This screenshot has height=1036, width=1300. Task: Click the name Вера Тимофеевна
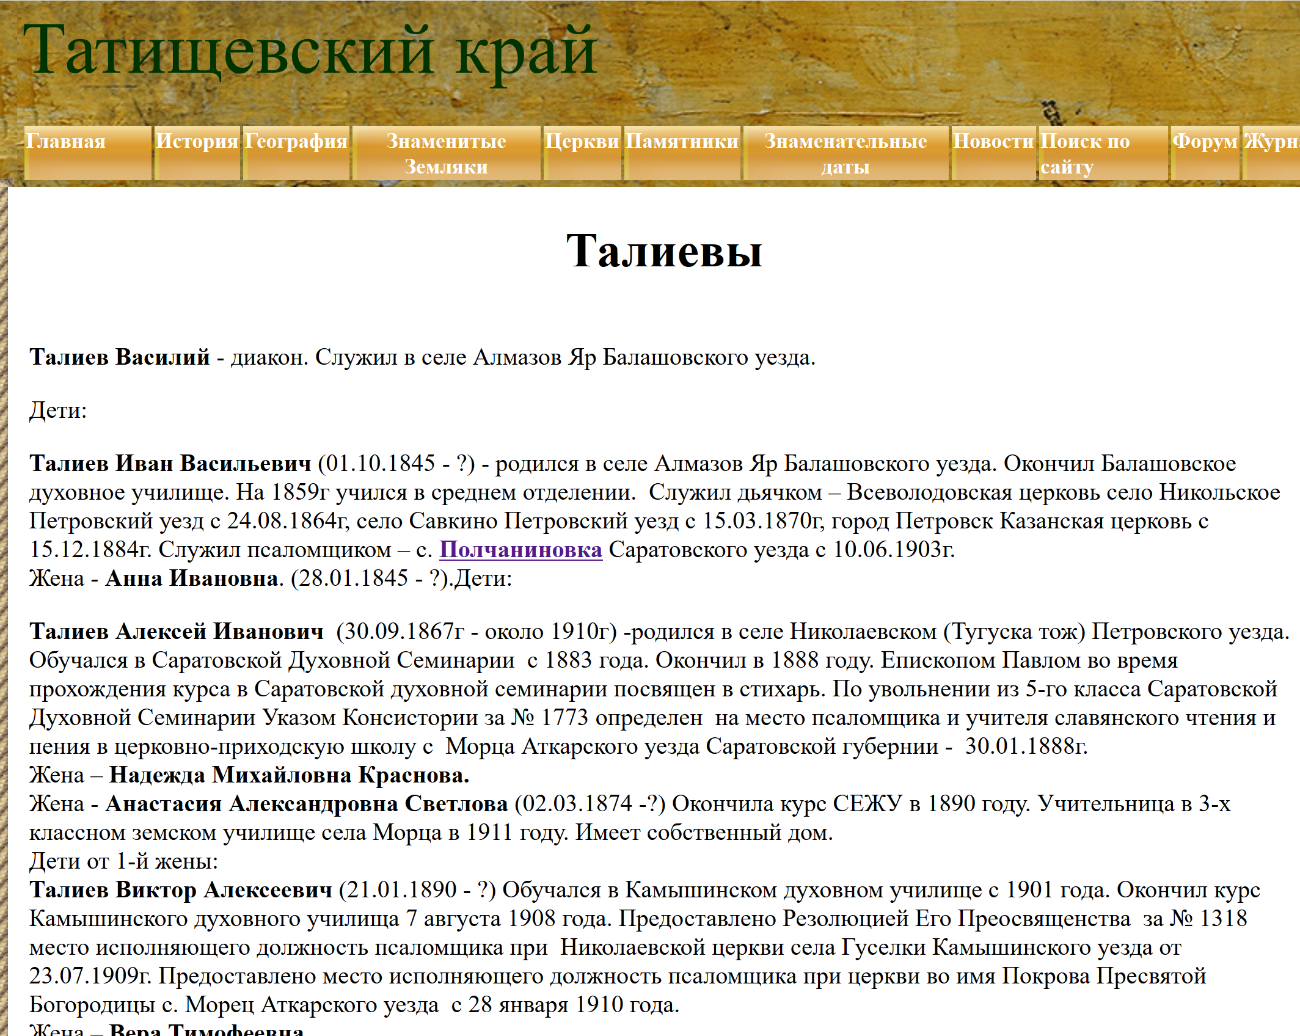click(206, 1029)
